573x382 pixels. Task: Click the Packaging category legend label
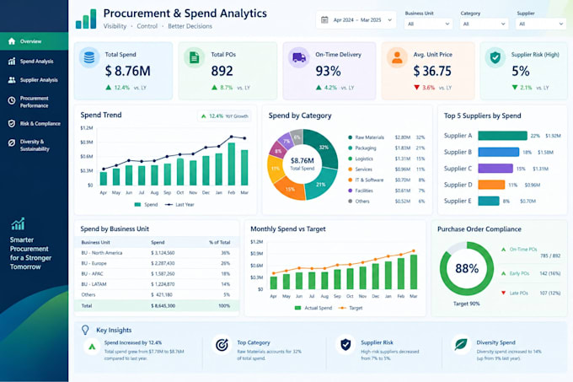tap(366, 148)
